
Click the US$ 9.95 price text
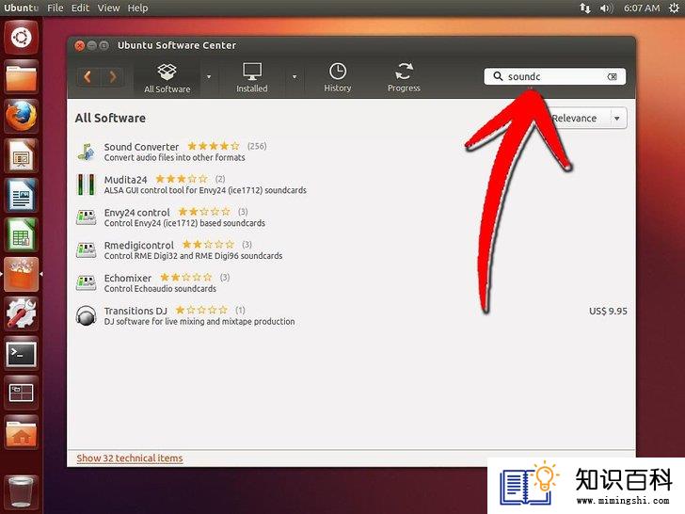(x=608, y=312)
